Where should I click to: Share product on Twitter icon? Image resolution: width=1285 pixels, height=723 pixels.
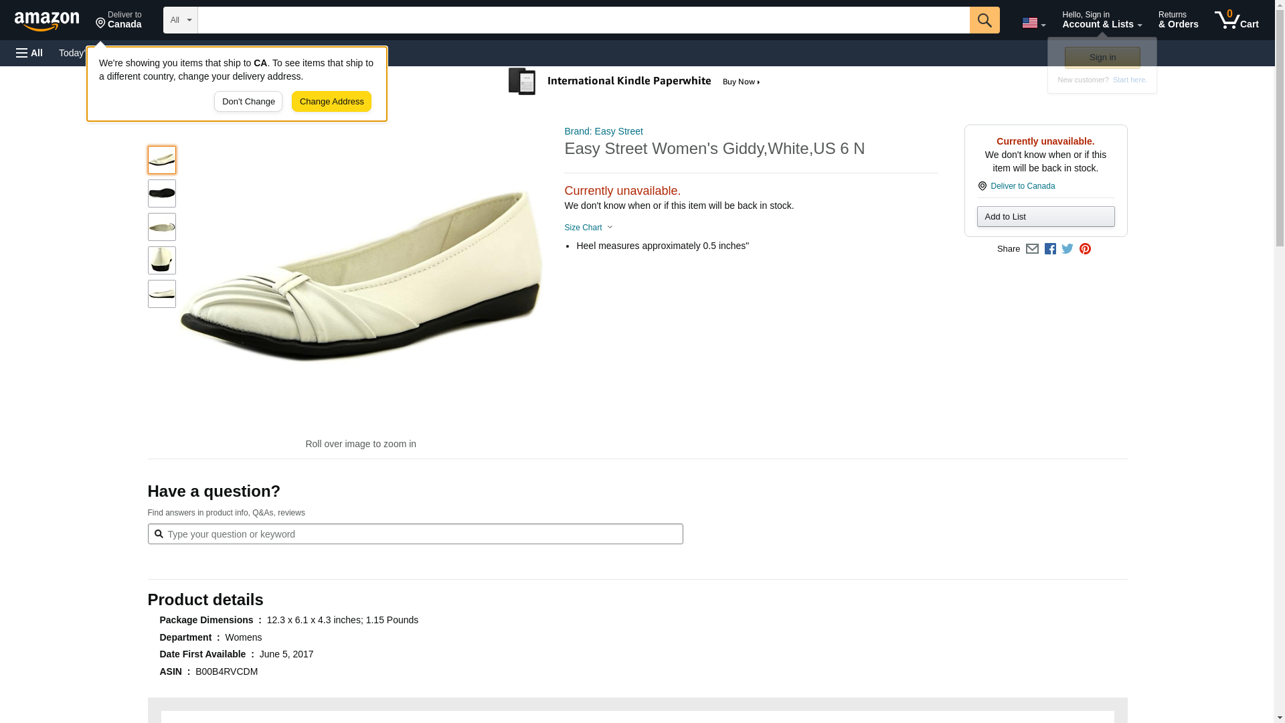1067,249
